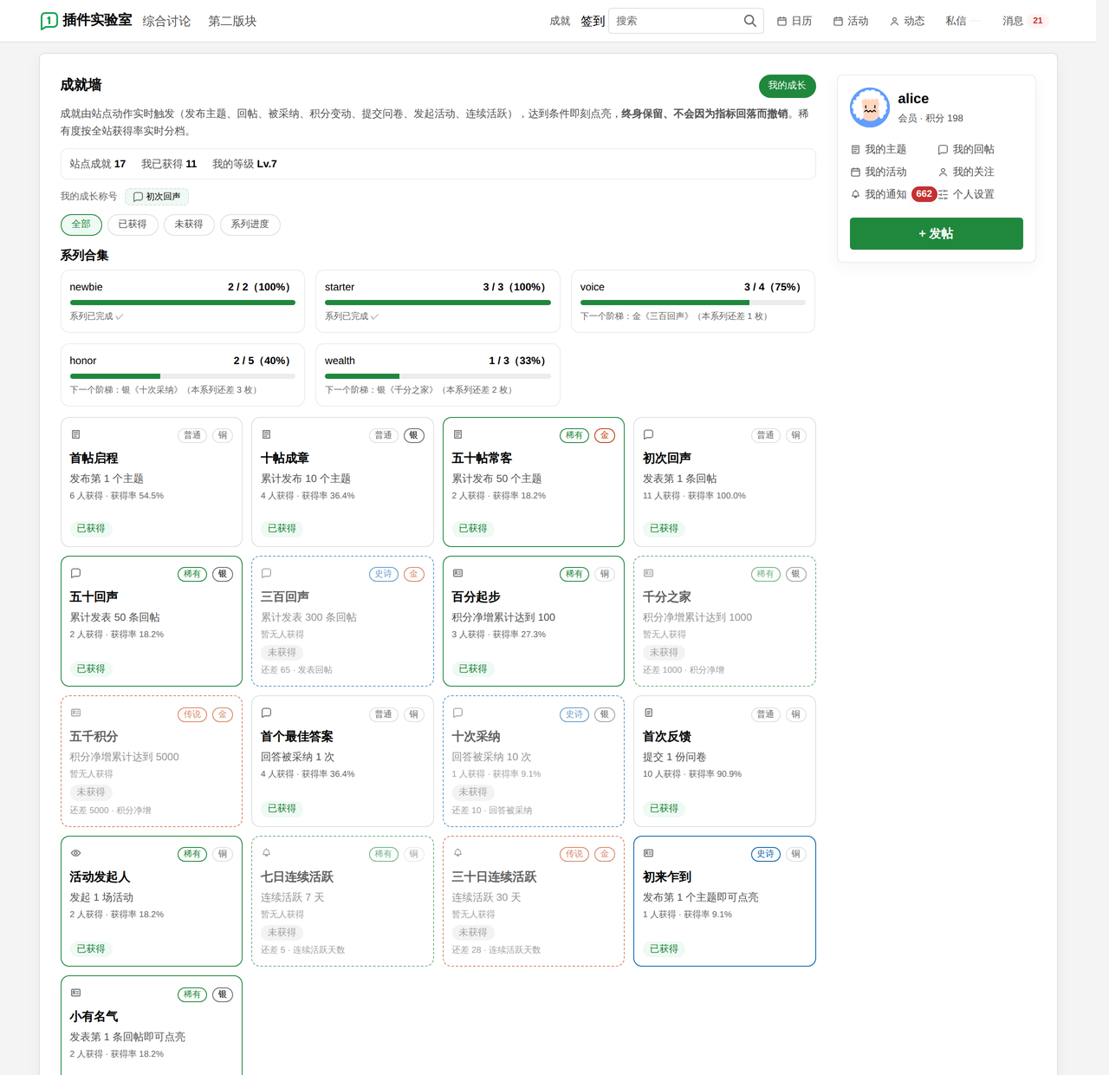Open 我的活动 in sidebar

pyautogui.click(x=879, y=172)
